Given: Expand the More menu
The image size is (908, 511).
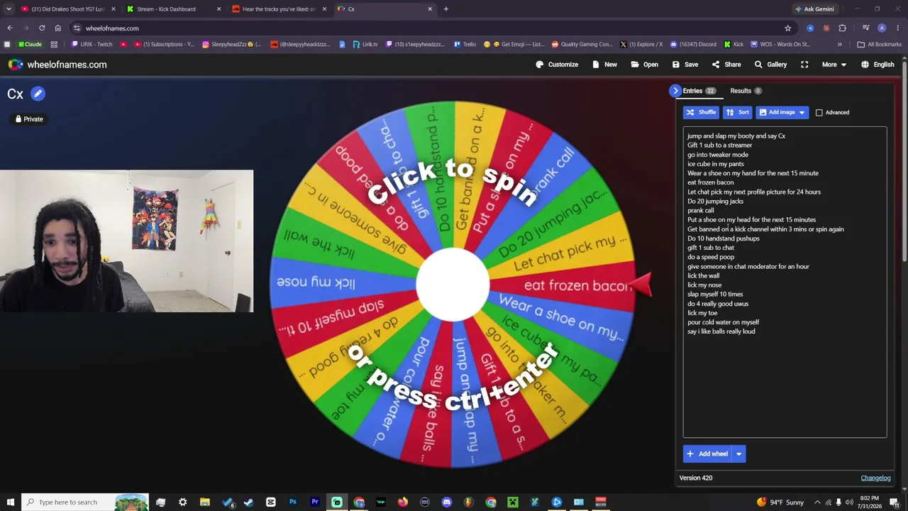Looking at the screenshot, I should (834, 65).
